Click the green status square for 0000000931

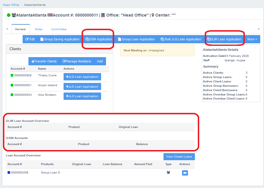click(12, 85)
